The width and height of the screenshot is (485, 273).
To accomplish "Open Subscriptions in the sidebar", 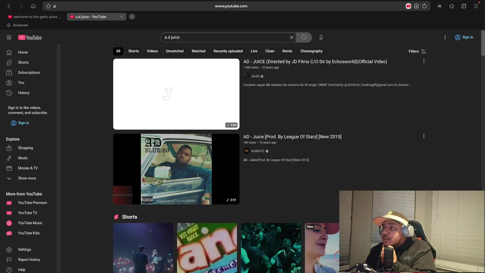I will (x=28, y=72).
